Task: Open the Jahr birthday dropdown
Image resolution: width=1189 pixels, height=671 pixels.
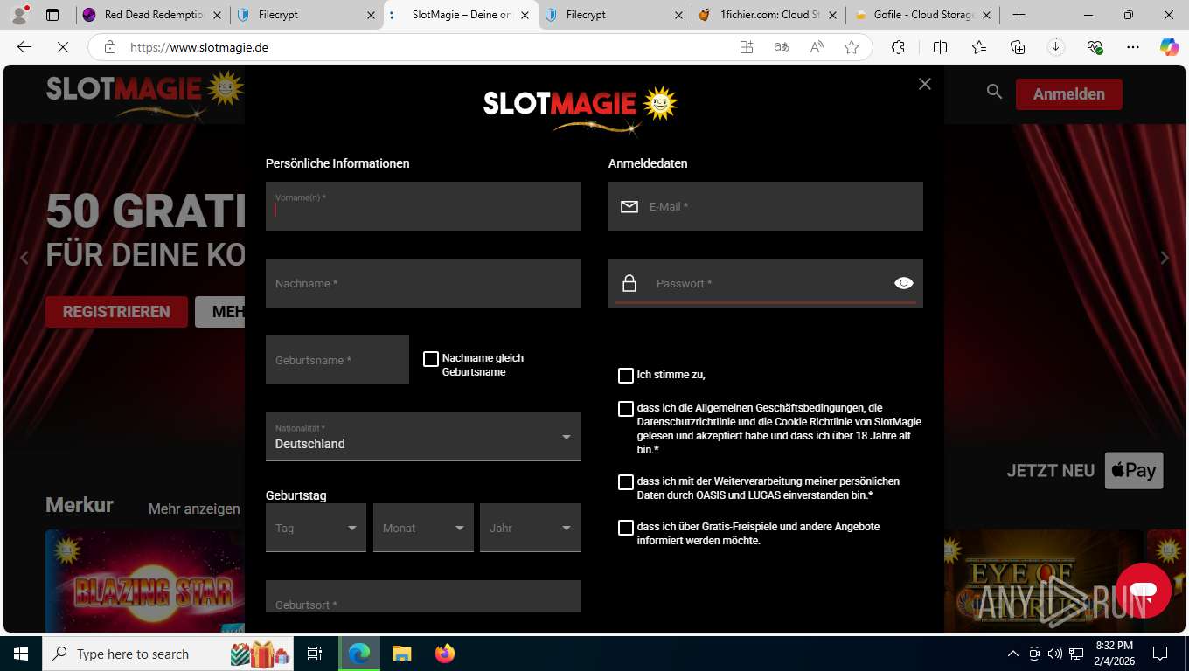Action: (530, 528)
